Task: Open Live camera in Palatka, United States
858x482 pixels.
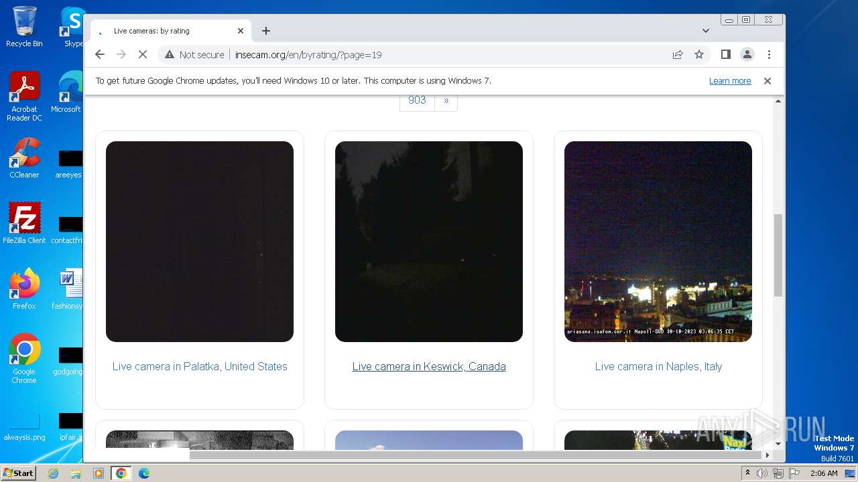Action: (x=200, y=366)
